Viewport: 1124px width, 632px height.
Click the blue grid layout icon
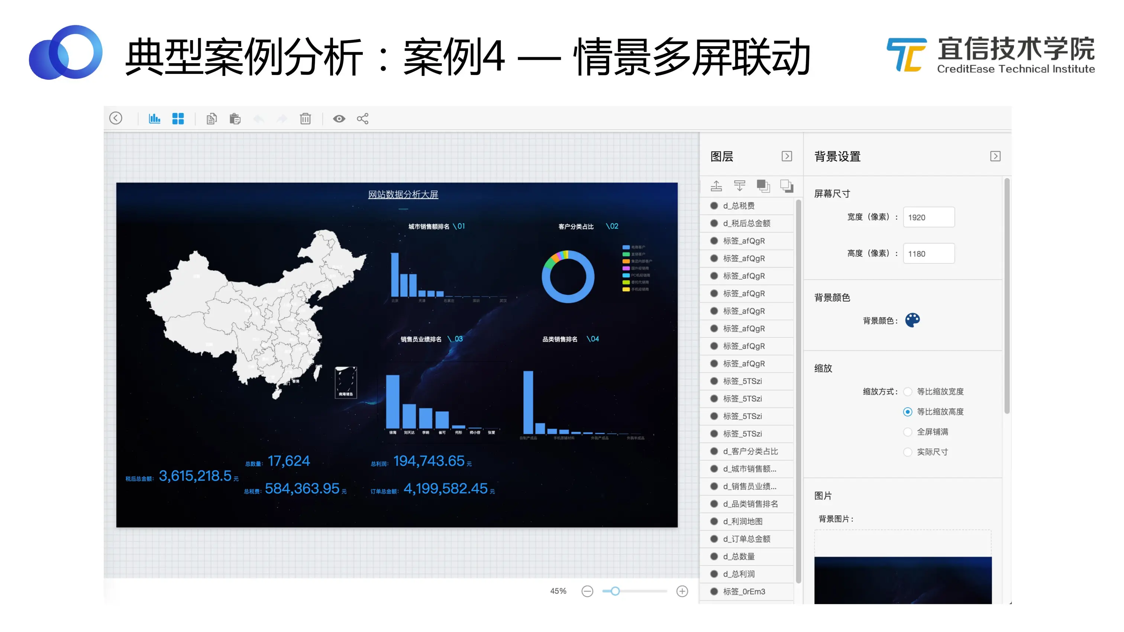pyautogui.click(x=178, y=119)
